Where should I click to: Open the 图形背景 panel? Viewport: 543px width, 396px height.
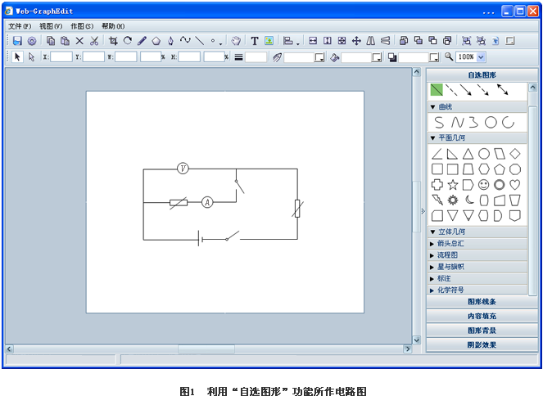tap(482, 331)
